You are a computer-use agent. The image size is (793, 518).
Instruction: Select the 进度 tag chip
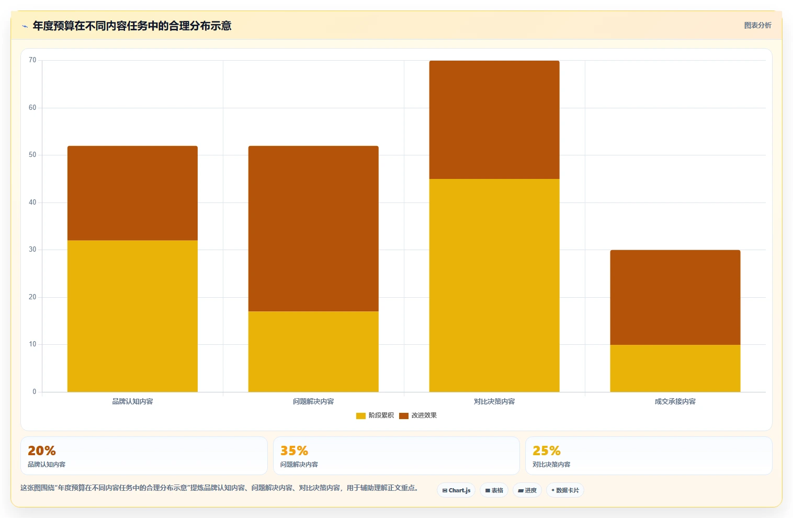coord(527,490)
